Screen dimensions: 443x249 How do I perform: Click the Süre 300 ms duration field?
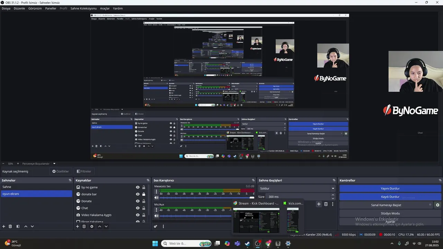click(298, 197)
